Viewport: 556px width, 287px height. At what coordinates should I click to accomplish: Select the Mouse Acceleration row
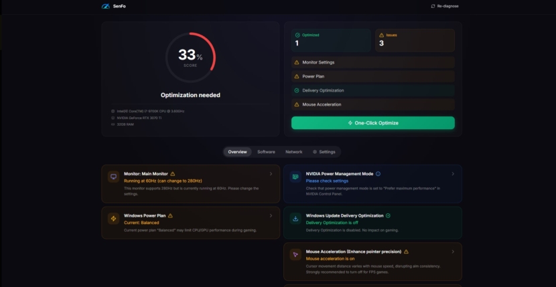373,104
